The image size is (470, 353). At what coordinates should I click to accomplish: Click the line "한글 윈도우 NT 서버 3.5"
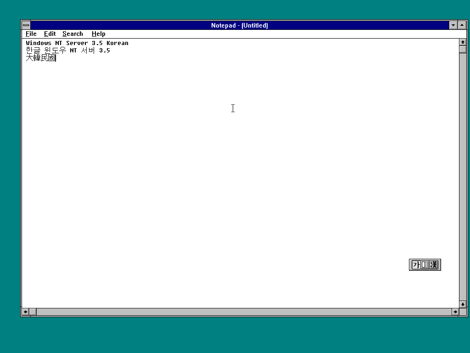click(x=68, y=51)
